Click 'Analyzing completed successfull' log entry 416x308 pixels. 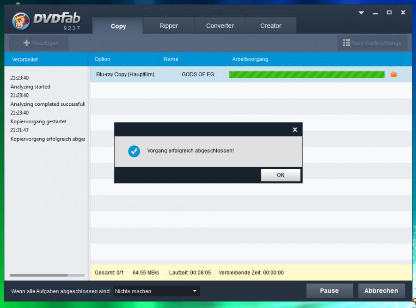[48, 104]
